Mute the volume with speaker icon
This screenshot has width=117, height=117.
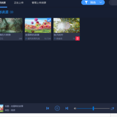pos(75,108)
